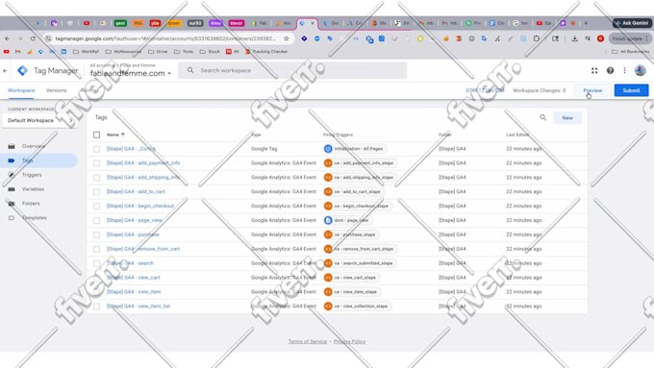Open the Terms of Service link
This screenshot has height=368, width=654.
click(308, 341)
